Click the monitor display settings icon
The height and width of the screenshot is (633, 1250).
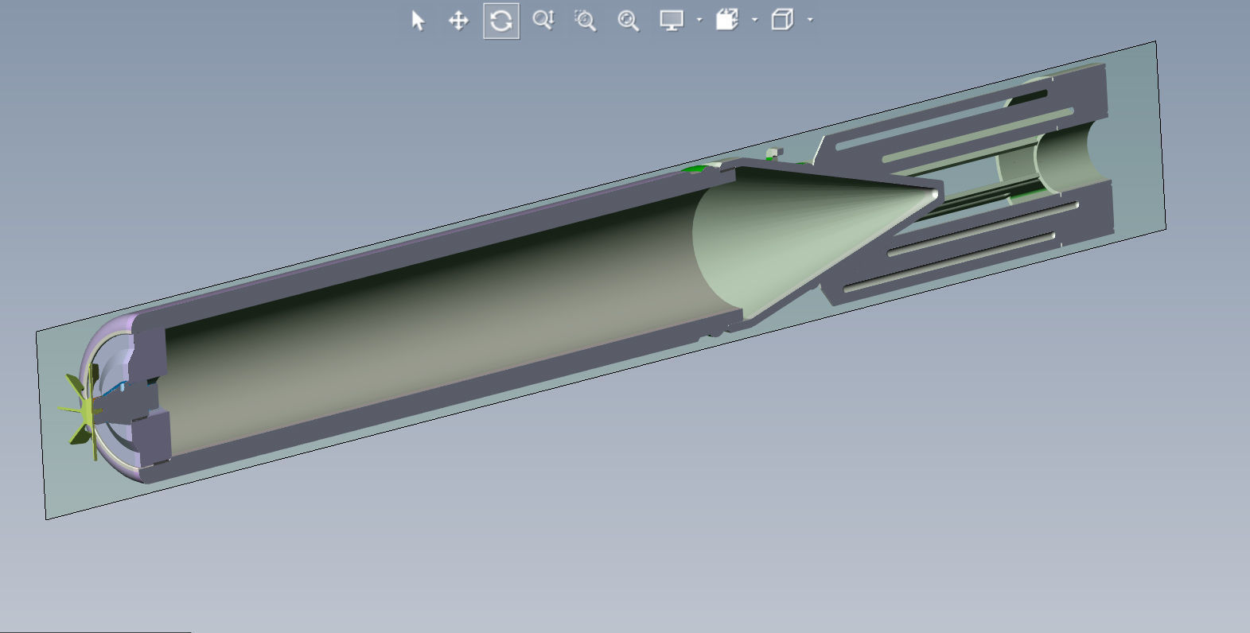tap(672, 21)
